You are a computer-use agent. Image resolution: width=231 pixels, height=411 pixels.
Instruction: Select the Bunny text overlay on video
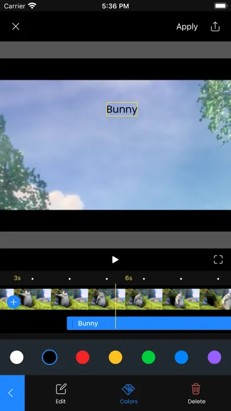pyautogui.click(x=122, y=109)
